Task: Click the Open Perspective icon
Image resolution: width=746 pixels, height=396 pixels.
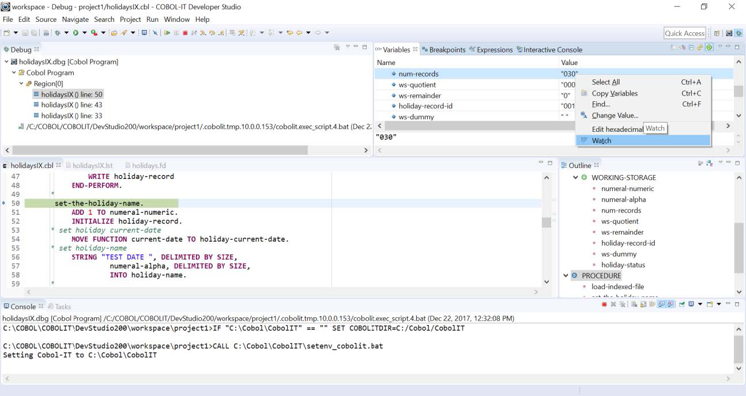Action: tap(718, 33)
